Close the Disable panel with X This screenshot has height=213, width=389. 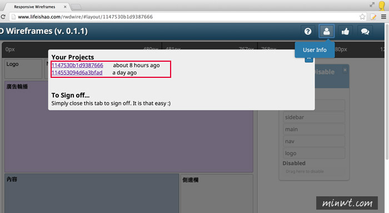coord(345,70)
